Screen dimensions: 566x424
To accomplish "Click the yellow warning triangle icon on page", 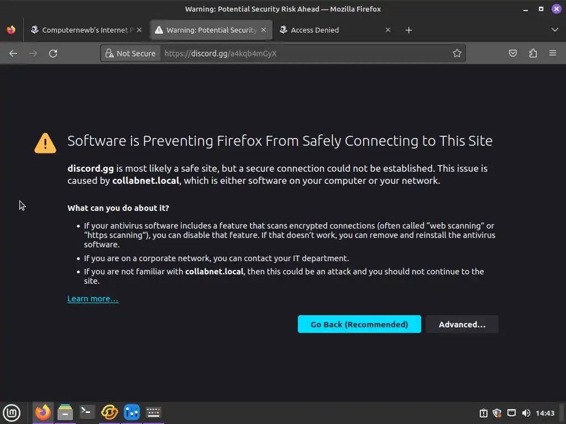I will coord(45,143).
